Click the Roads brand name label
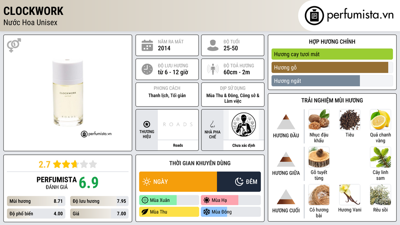 (178, 145)
